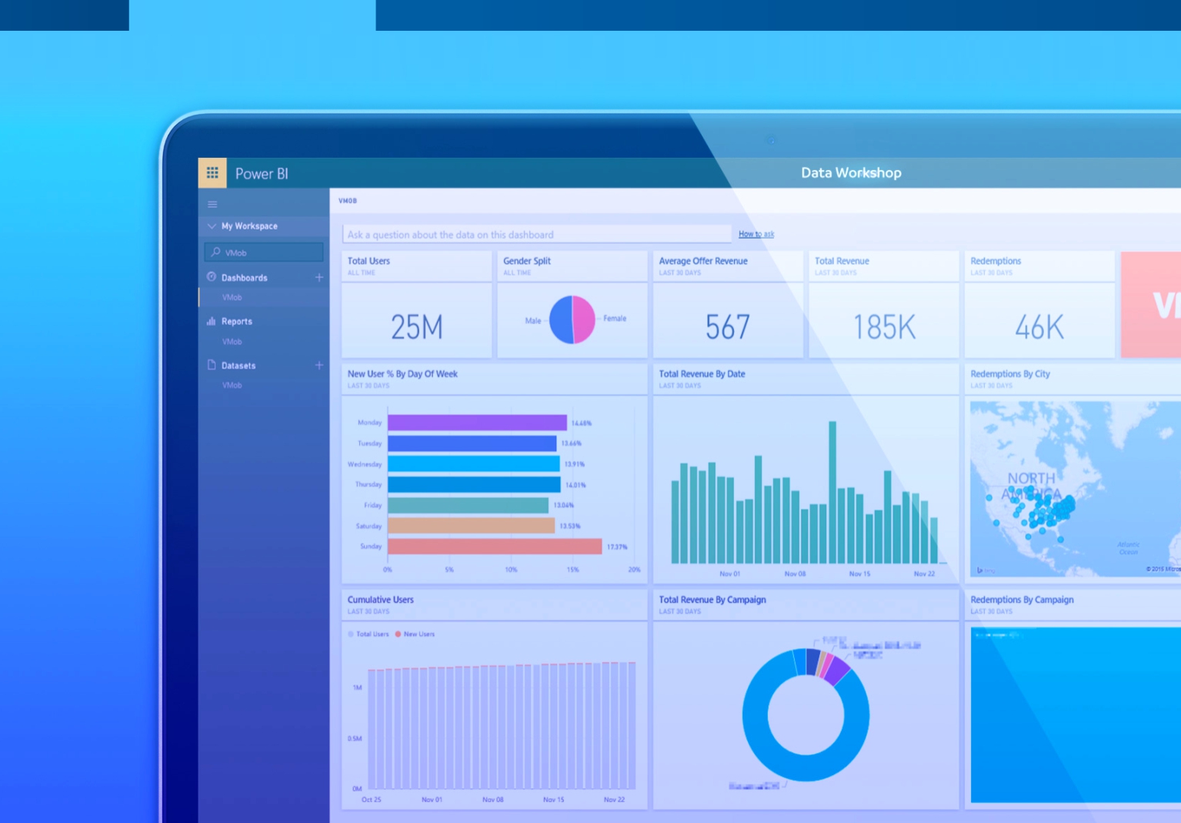Select the Tuesday blue bar
Viewport: 1181px width, 823px height.
point(472,443)
